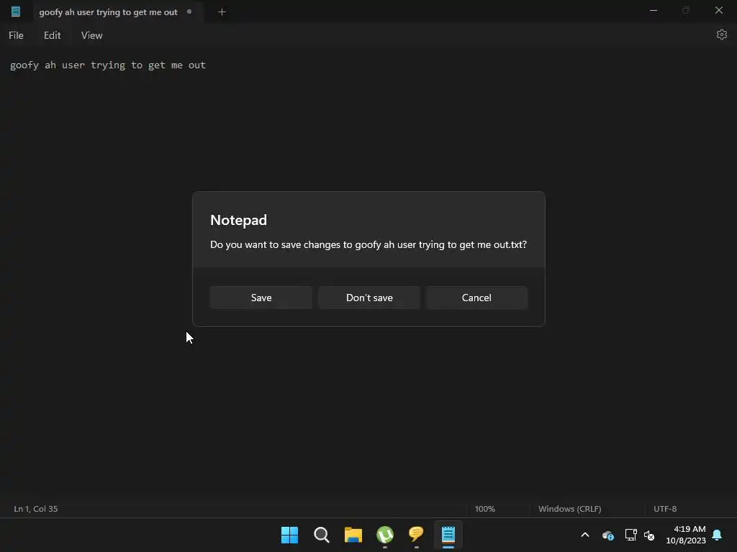
Task: Open Notepad settings gear icon
Action: (x=721, y=34)
